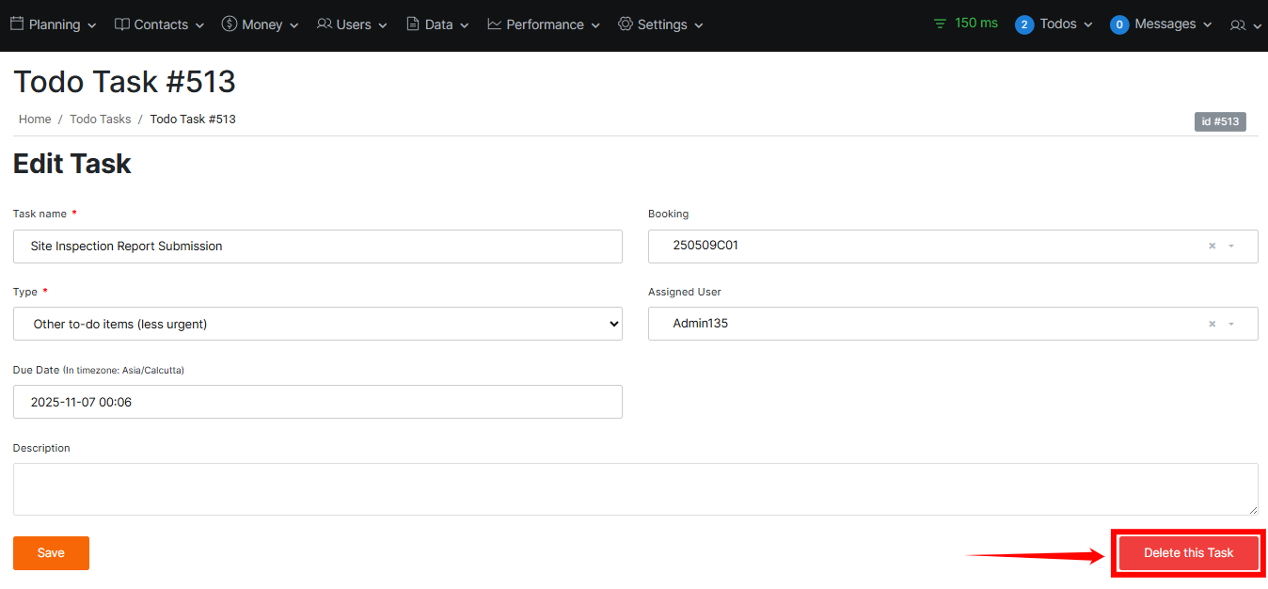The height and width of the screenshot is (589, 1268).
Task: Clear the Booking field with the x icon
Action: point(1212,246)
